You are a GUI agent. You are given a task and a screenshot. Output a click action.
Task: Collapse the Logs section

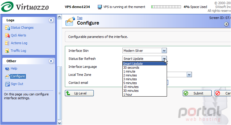51,20
